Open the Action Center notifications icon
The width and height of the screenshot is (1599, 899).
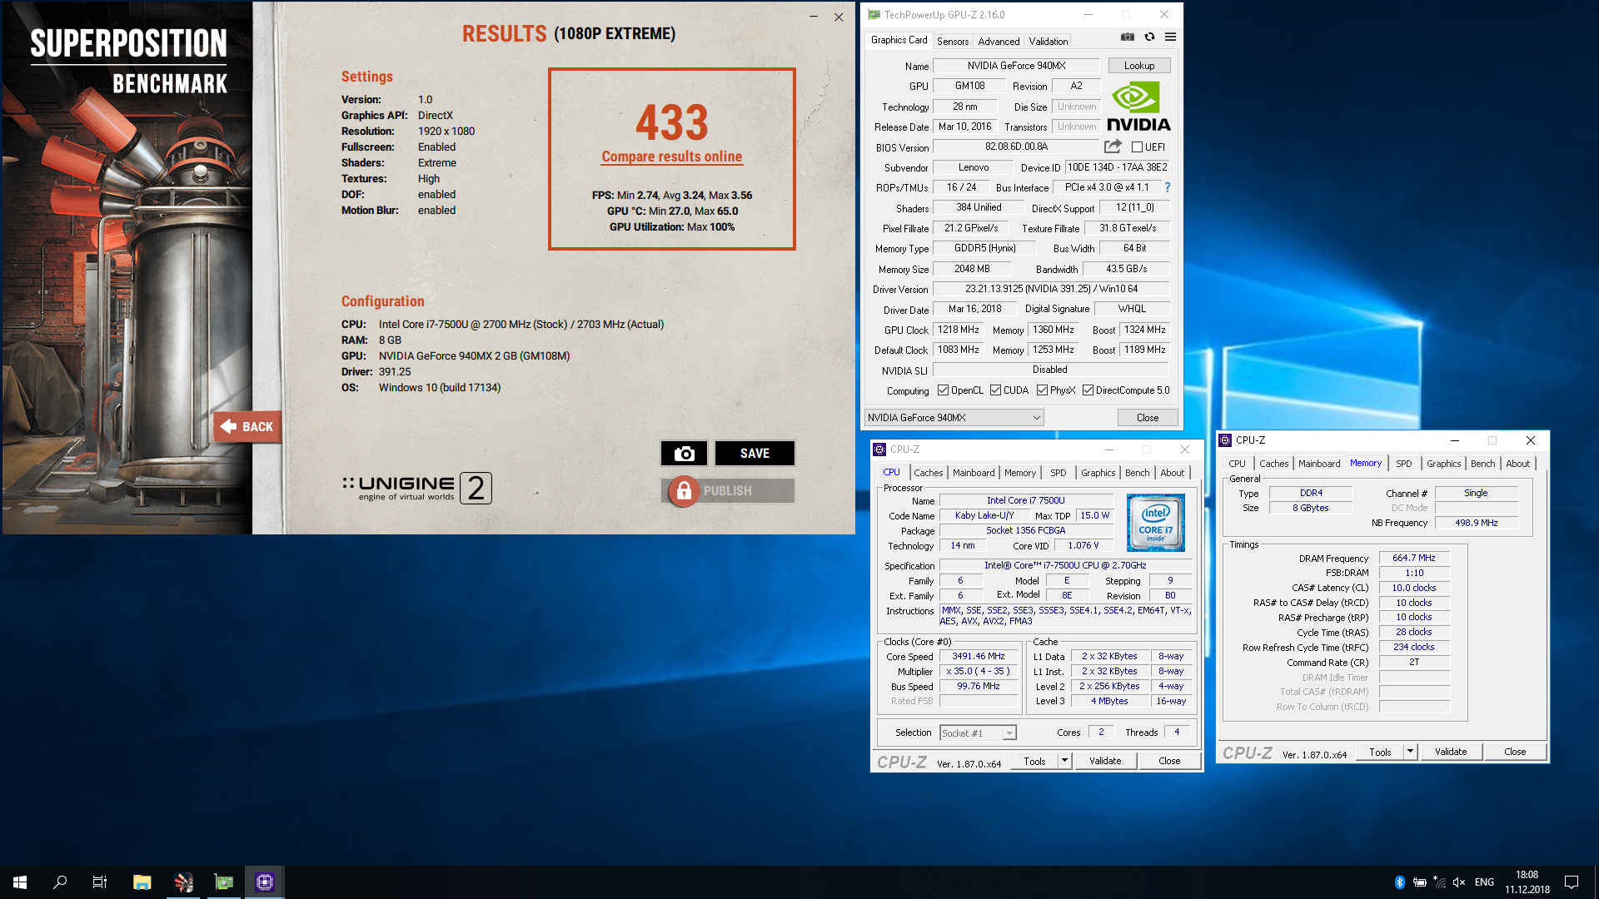click(1572, 882)
